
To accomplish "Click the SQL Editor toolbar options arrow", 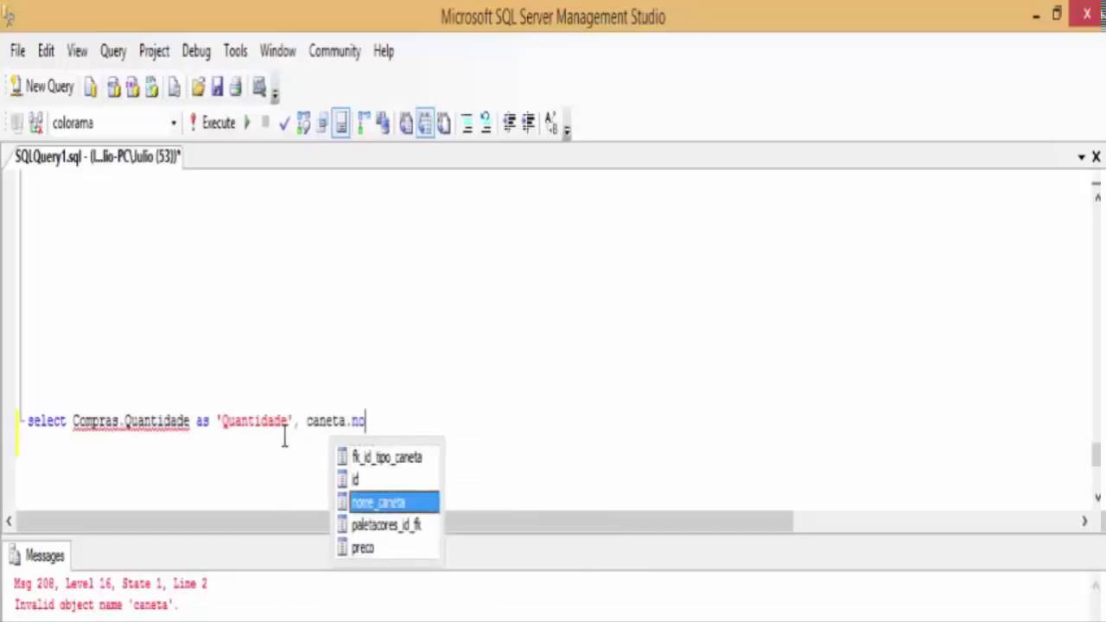I will 566,128.
